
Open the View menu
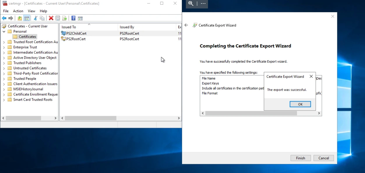pos(31,11)
